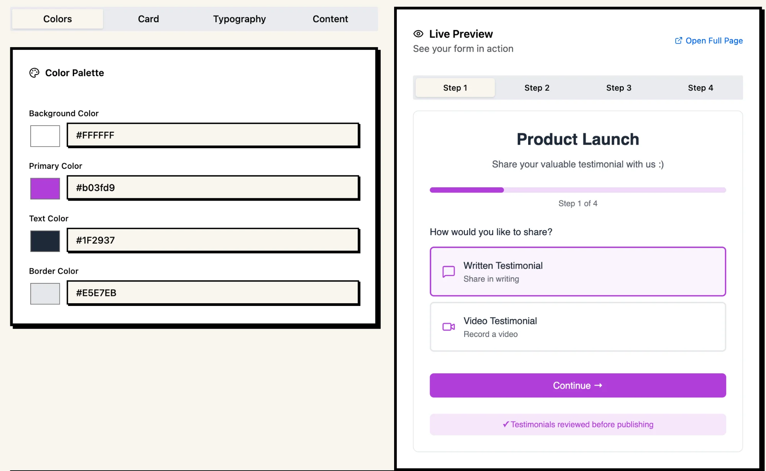
Task: Choose the Video Testimonial option
Action: 578,327
